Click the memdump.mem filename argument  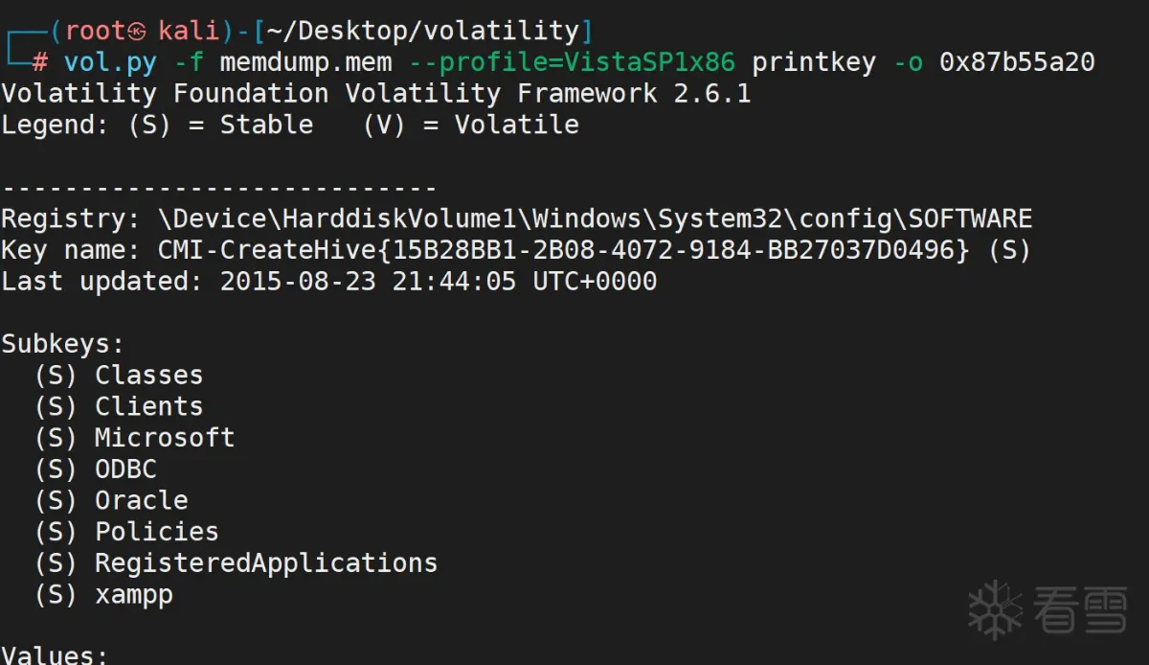pyautogui.click(x=305, y=63)
